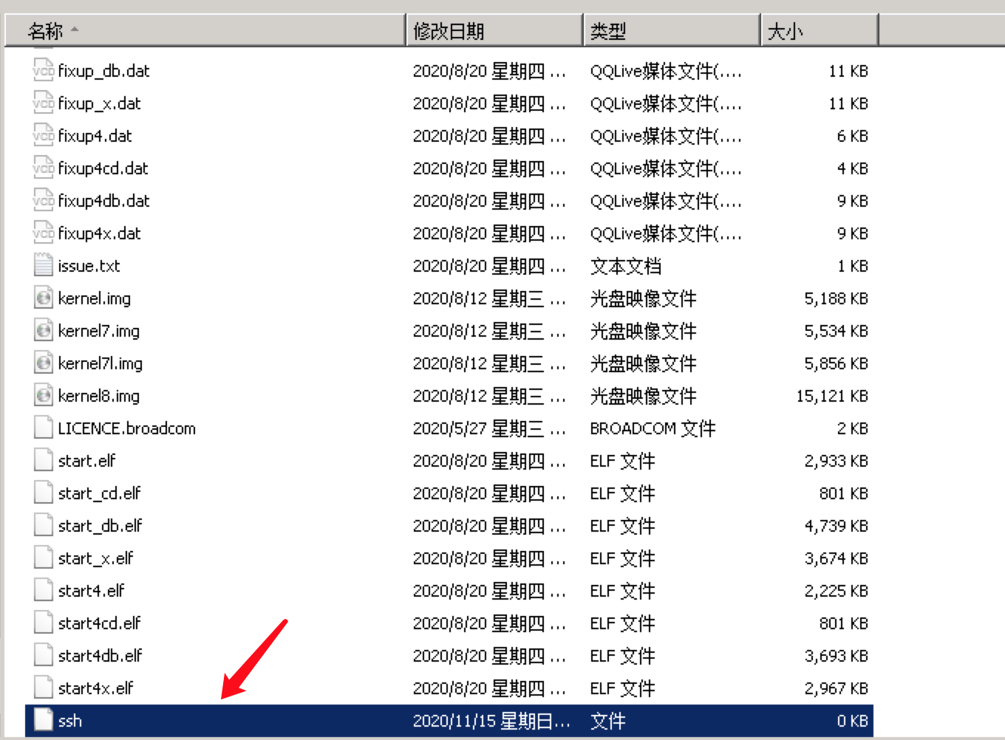Viewport: 1005px width, 740px height.
Task: Sort files by 类型 column header
Action: [672, 31]
